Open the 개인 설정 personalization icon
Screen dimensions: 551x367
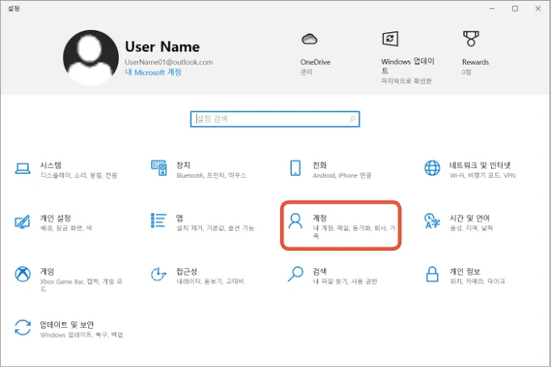[22, 222]
